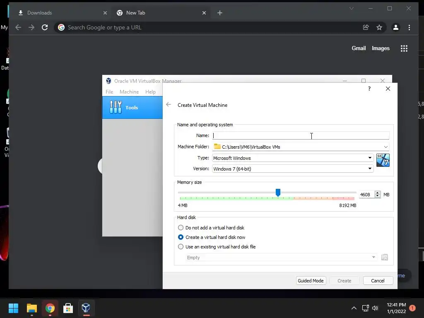Open the Gmail link

[359, 48]
